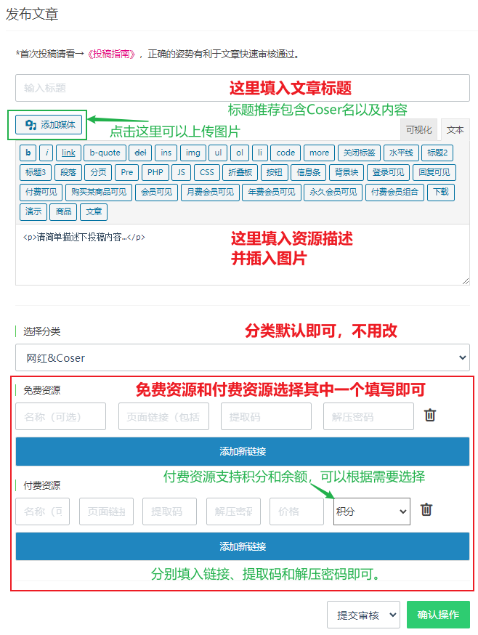Viewport: 478px width, 635px height.
Task: Open the 积分 payment type dropdown
Action: pos(372,511)
